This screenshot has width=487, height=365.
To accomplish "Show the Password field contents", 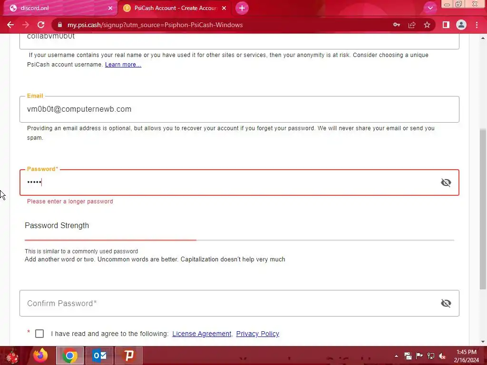I will click(446, 182).
